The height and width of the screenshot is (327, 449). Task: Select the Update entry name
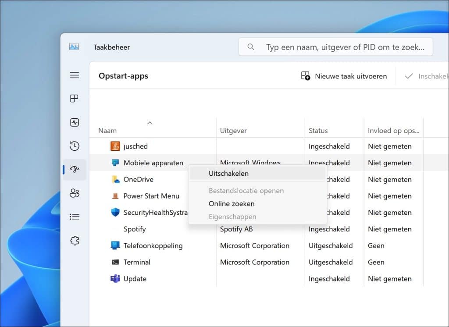click(x=135, y=279)
